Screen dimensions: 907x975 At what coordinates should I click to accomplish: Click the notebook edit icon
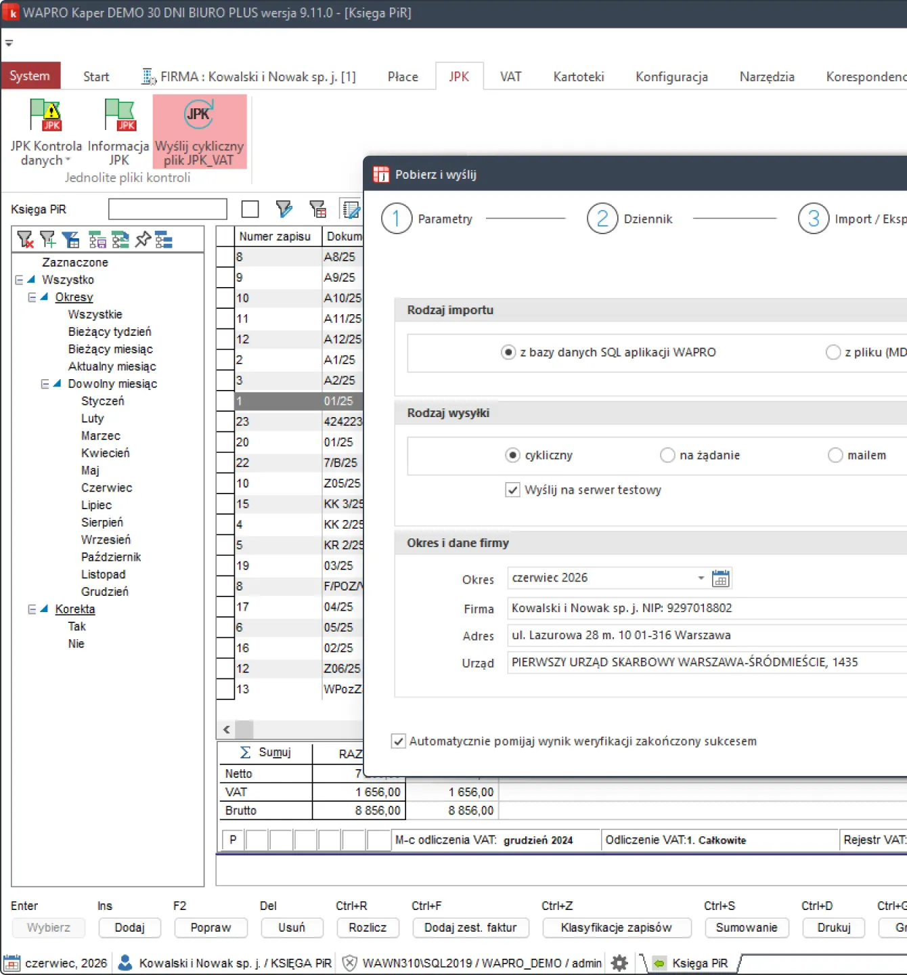click(351, 209)
